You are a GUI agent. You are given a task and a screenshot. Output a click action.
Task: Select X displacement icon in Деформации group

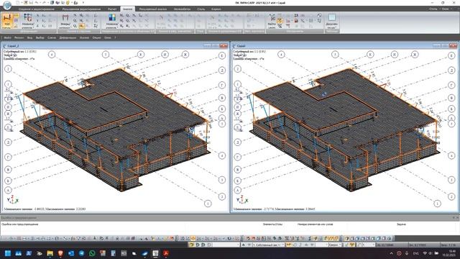click(37, 16)
